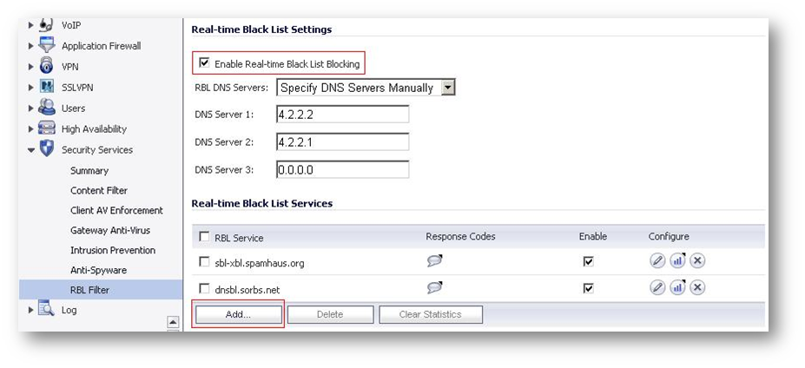Open the Intrusion Prevention page

[x=113, y=251]
